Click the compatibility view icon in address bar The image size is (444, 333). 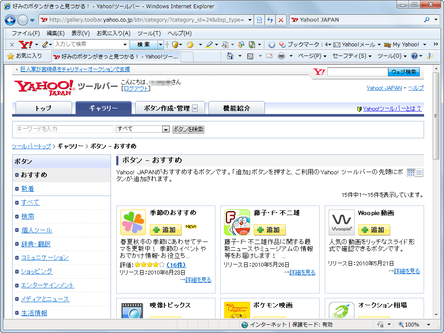tap(259, 20)
